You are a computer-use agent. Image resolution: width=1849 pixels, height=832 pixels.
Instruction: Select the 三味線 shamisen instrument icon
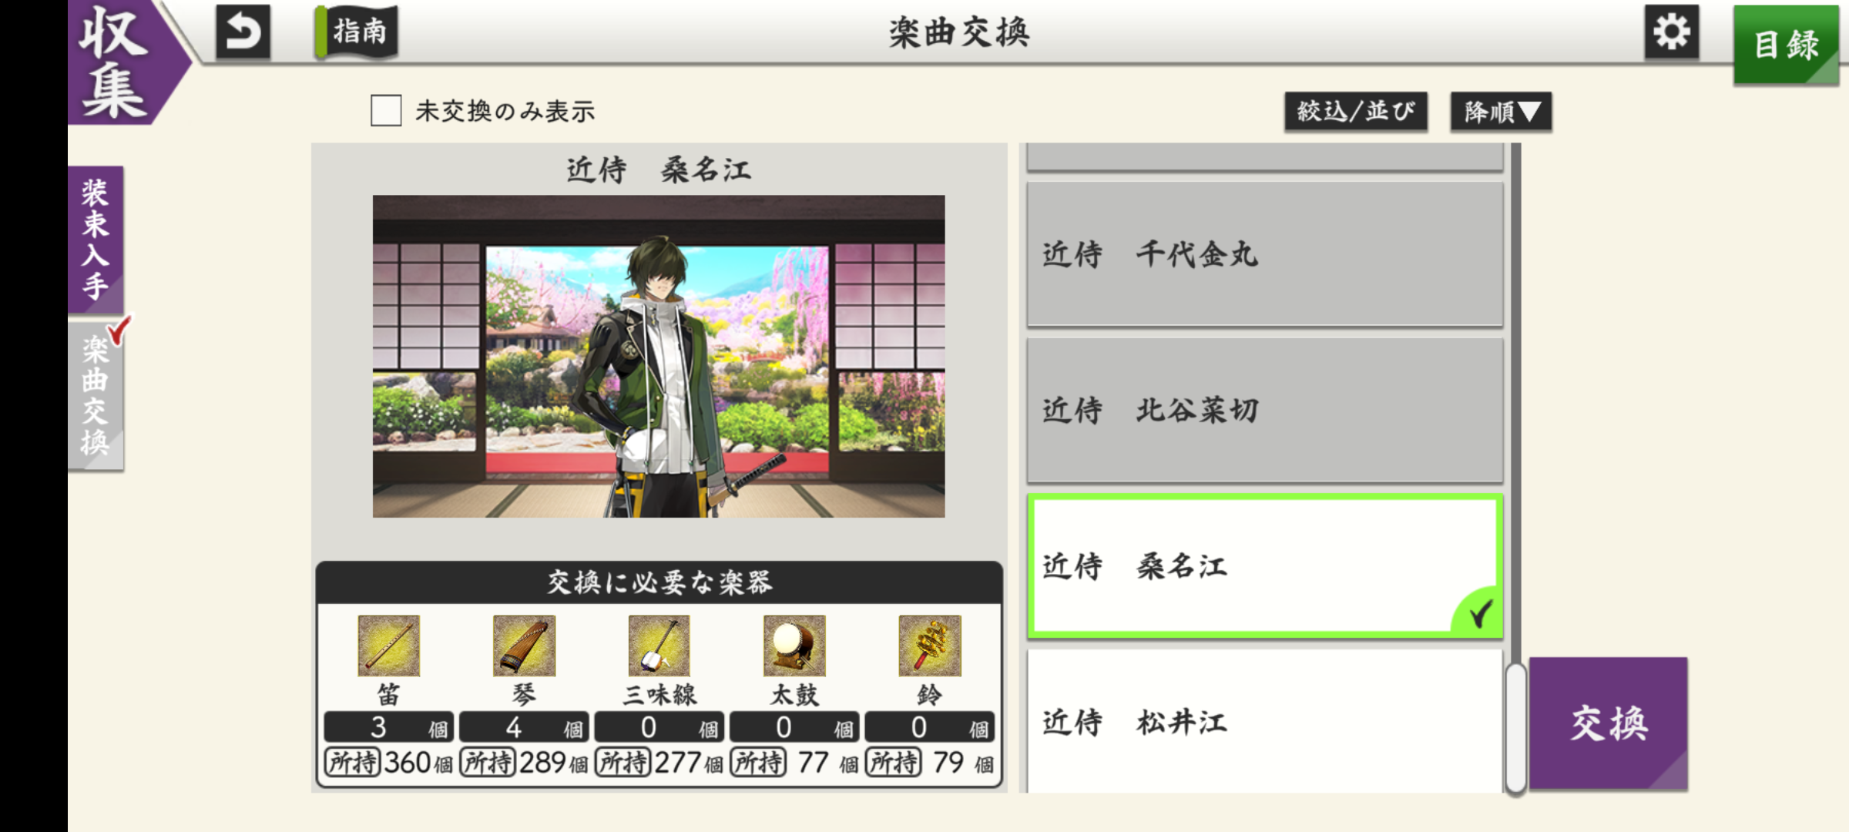[x=659, y=646]
